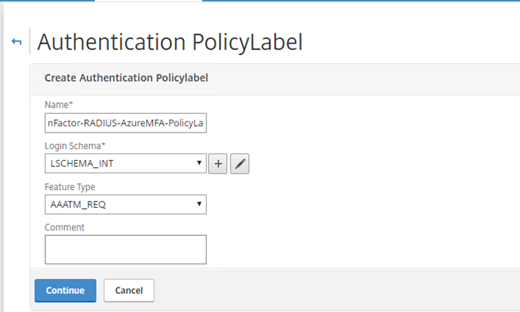Click the Feature Type field label
520x312 pixels.
point(70,187)
